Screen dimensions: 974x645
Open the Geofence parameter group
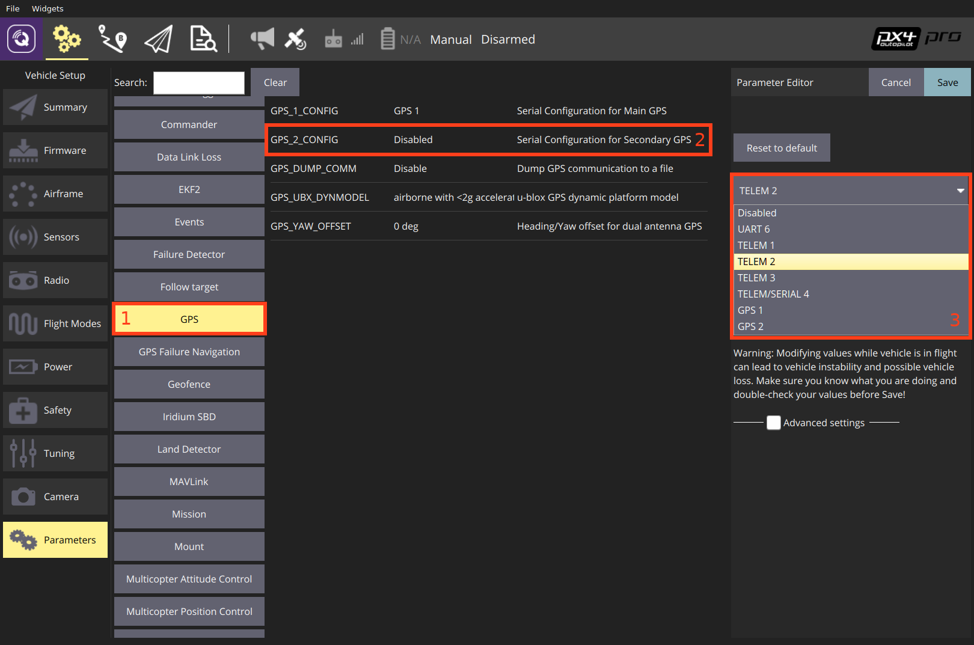tap(189, 384)
